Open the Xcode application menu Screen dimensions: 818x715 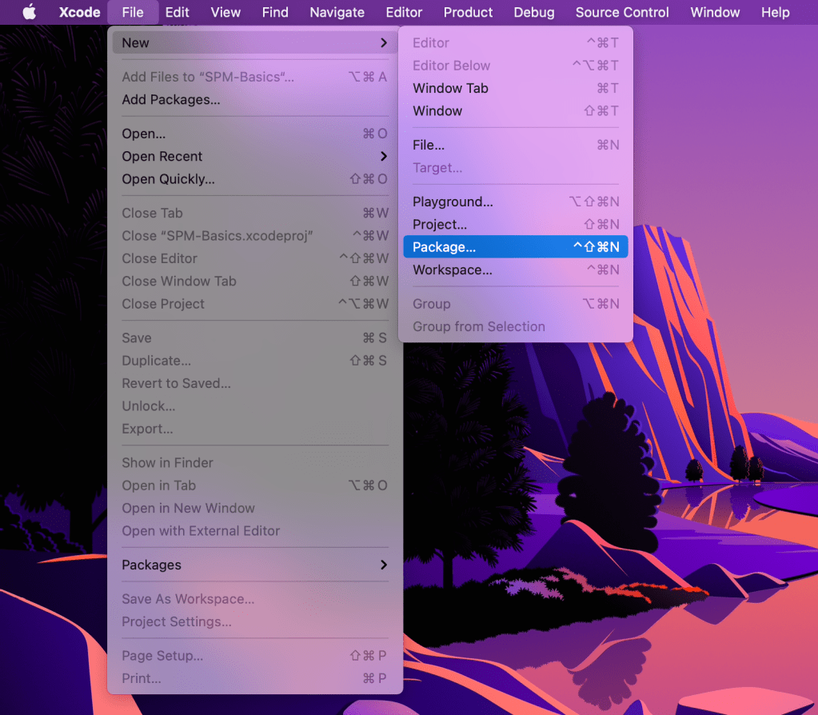click(x=80, y=12)
